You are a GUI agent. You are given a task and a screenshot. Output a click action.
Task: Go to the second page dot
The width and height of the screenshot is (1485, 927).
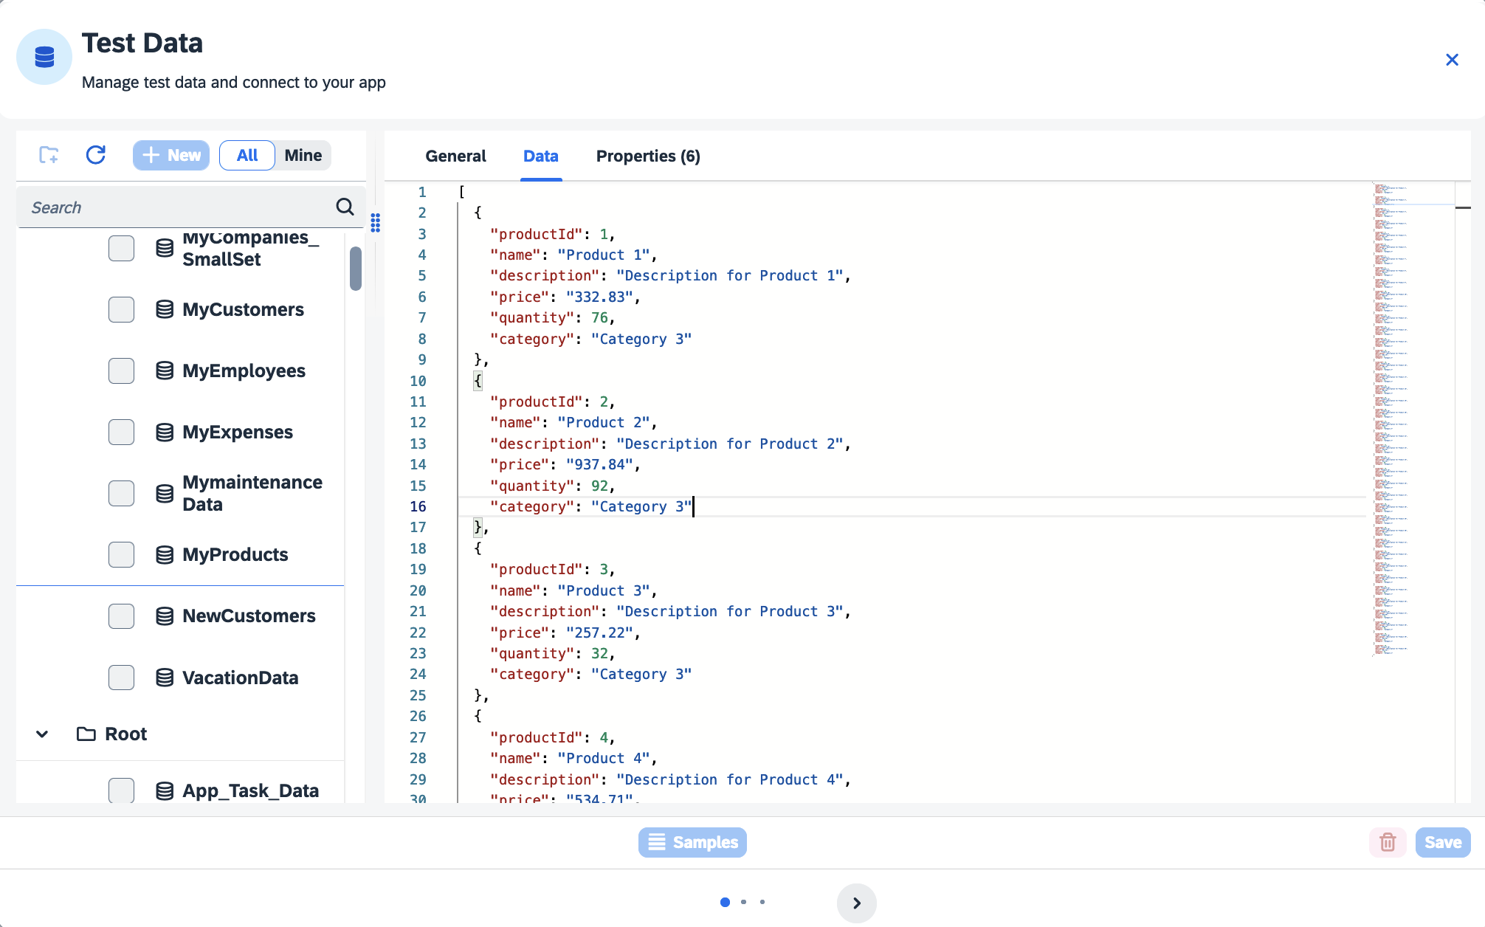tap(743, 902)
